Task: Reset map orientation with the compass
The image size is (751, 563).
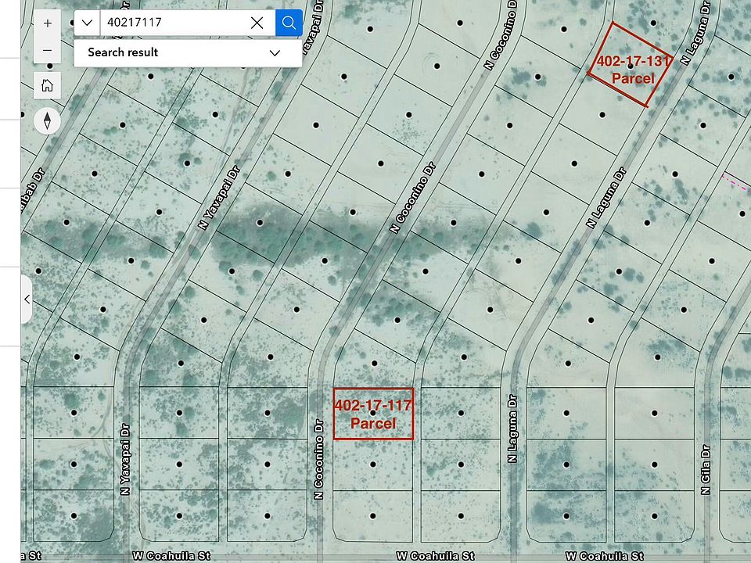Action: [x=48, y=121]
